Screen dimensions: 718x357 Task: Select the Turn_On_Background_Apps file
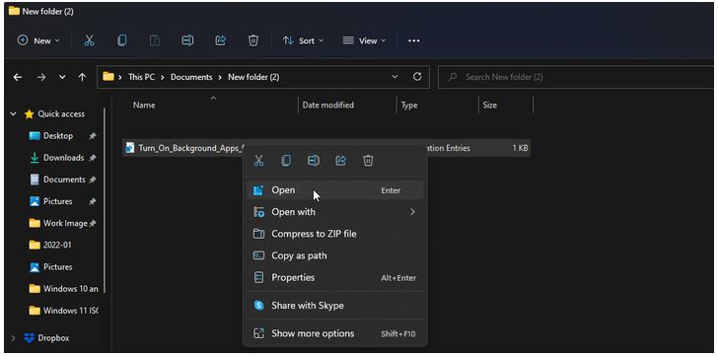tap(191, 148)
